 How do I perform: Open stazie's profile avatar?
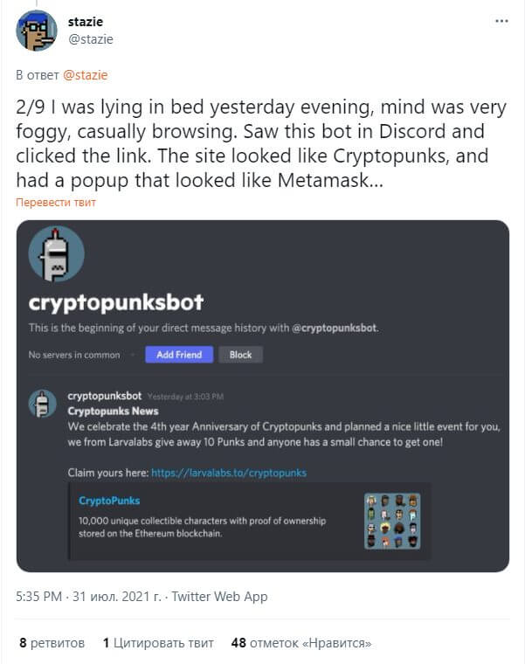[37, 31]
